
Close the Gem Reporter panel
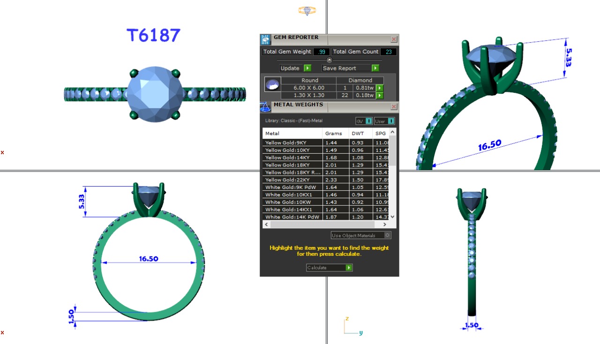394,39
